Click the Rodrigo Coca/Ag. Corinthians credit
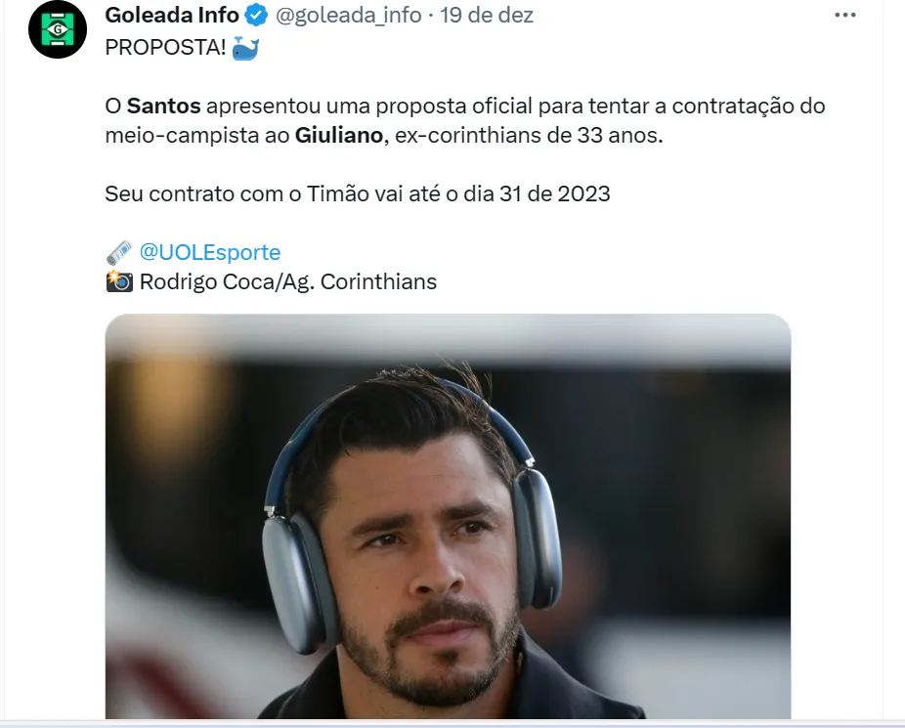Viewport: 905px width, 728px height. coord(288,282)
